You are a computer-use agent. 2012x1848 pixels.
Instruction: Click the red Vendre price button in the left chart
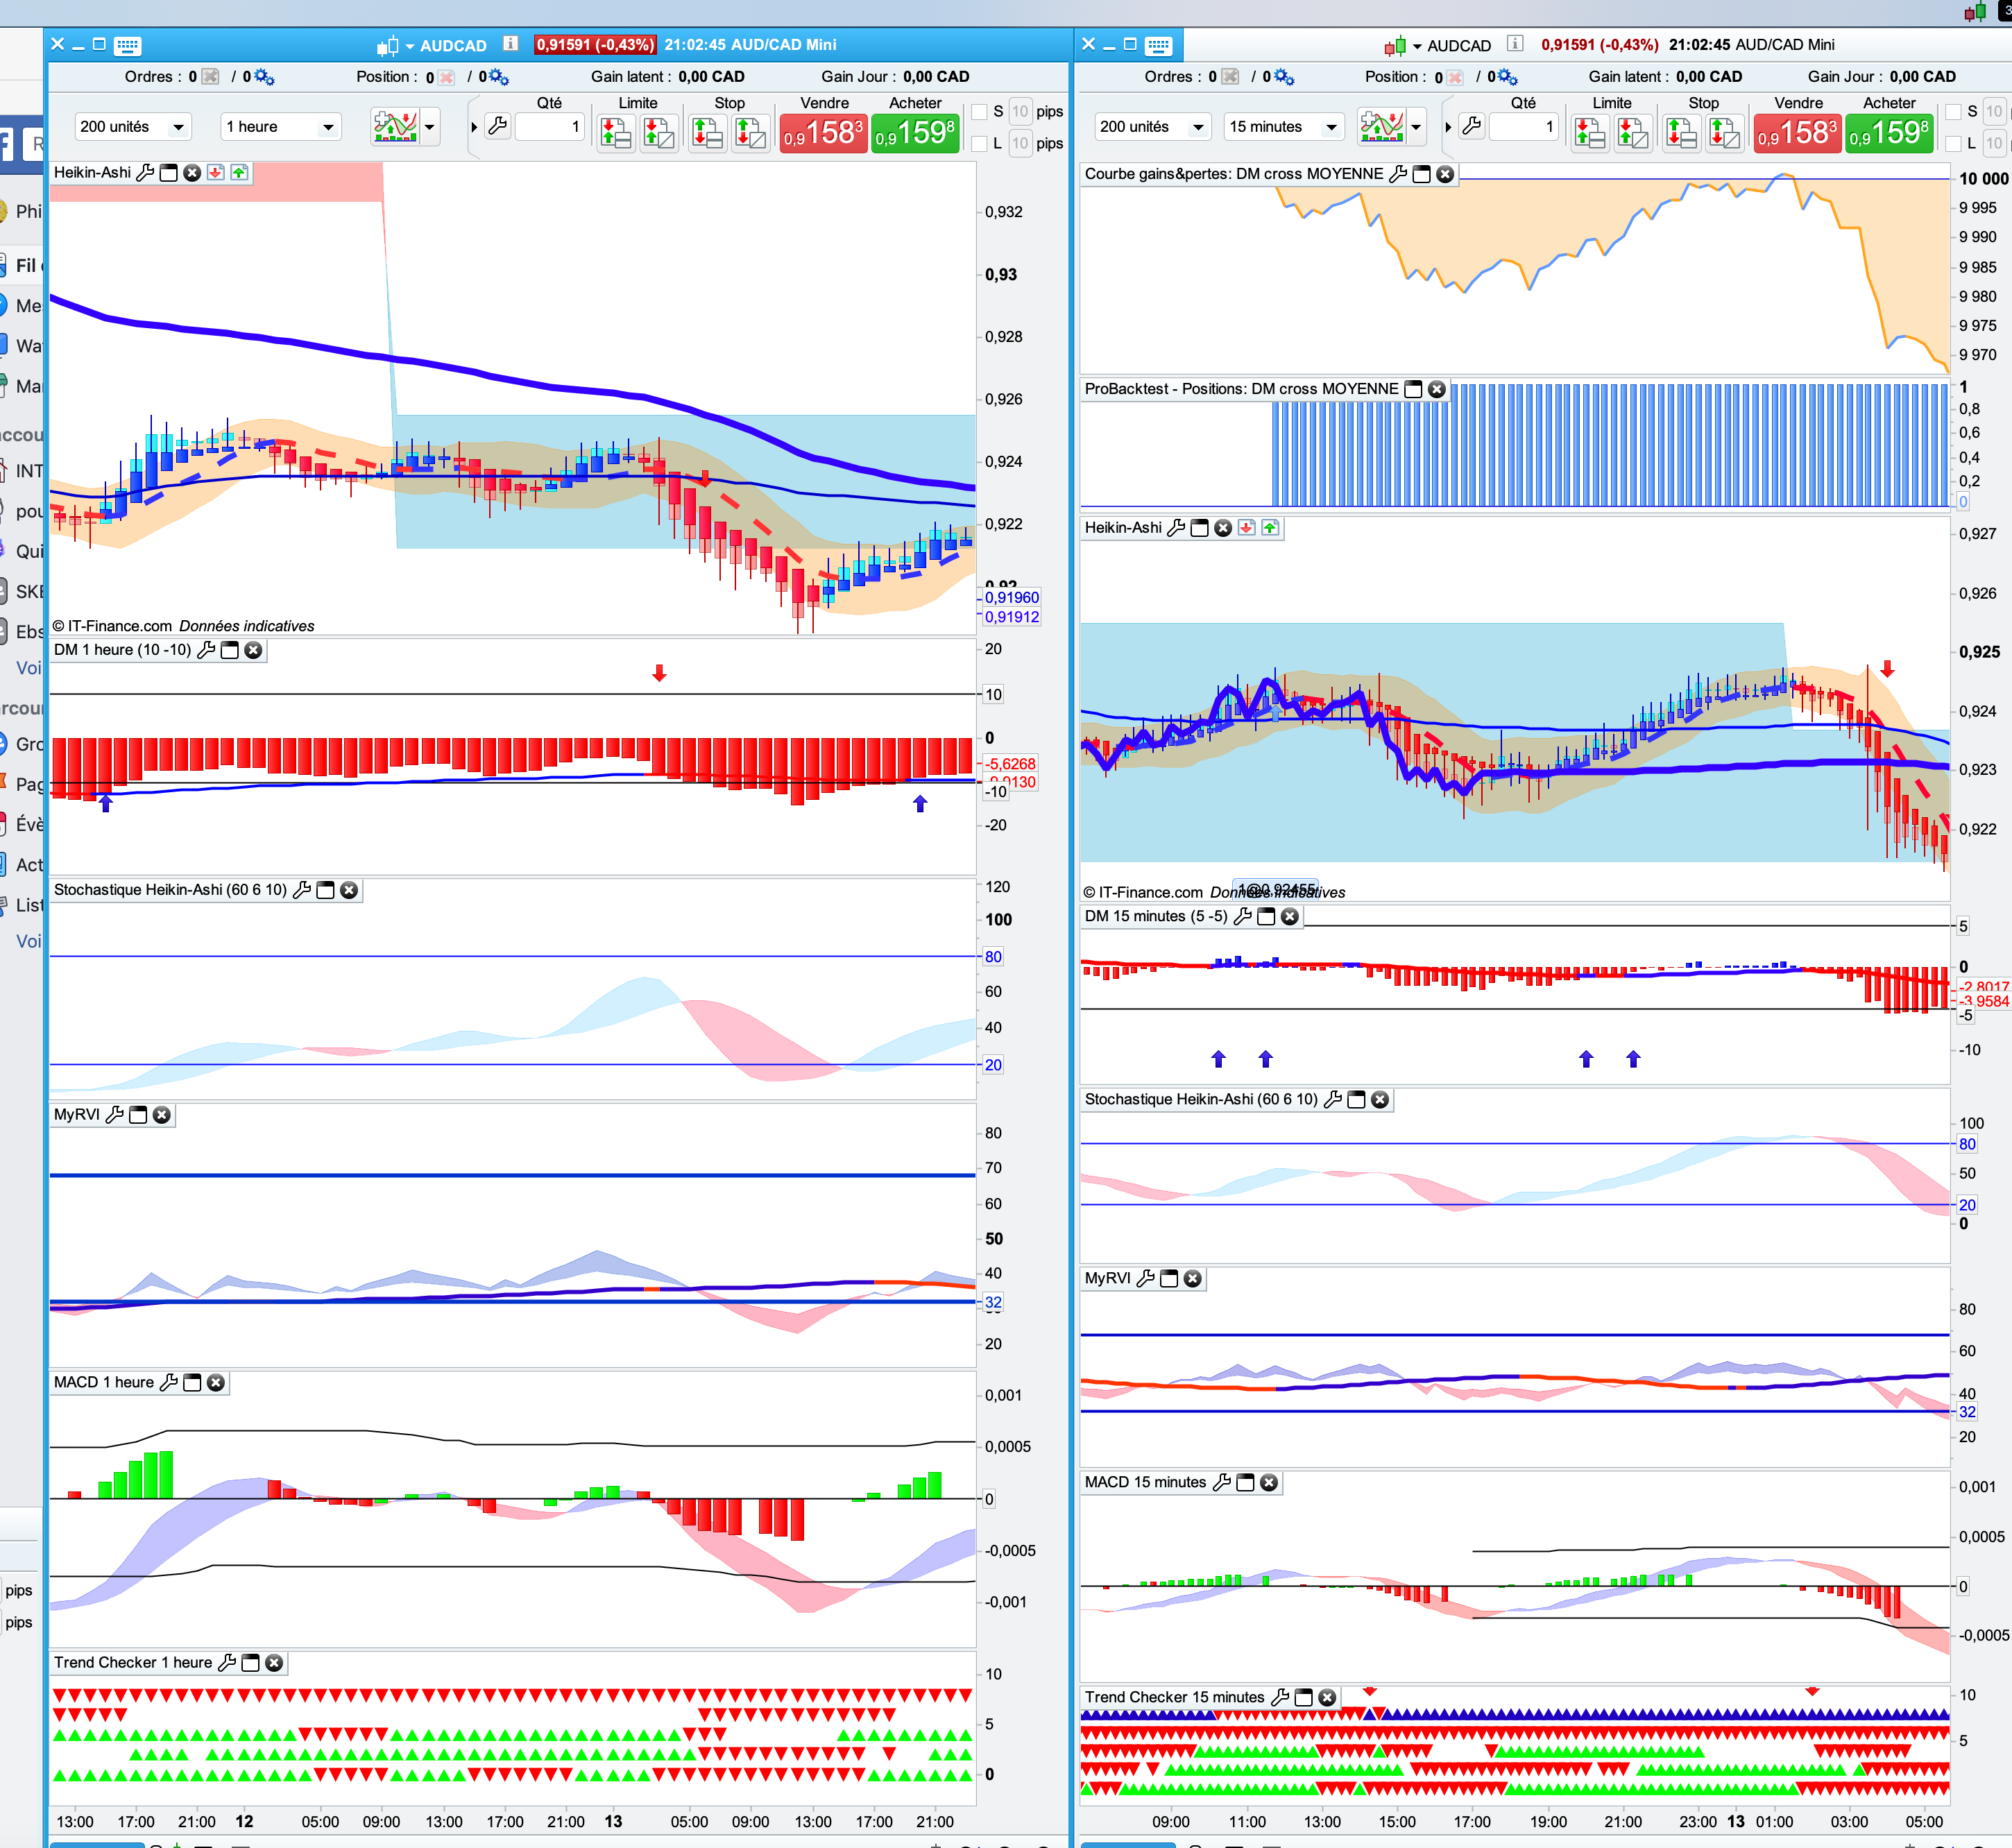823,132
